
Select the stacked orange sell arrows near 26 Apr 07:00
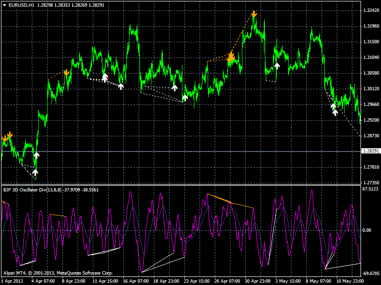[x=231, y=57]
